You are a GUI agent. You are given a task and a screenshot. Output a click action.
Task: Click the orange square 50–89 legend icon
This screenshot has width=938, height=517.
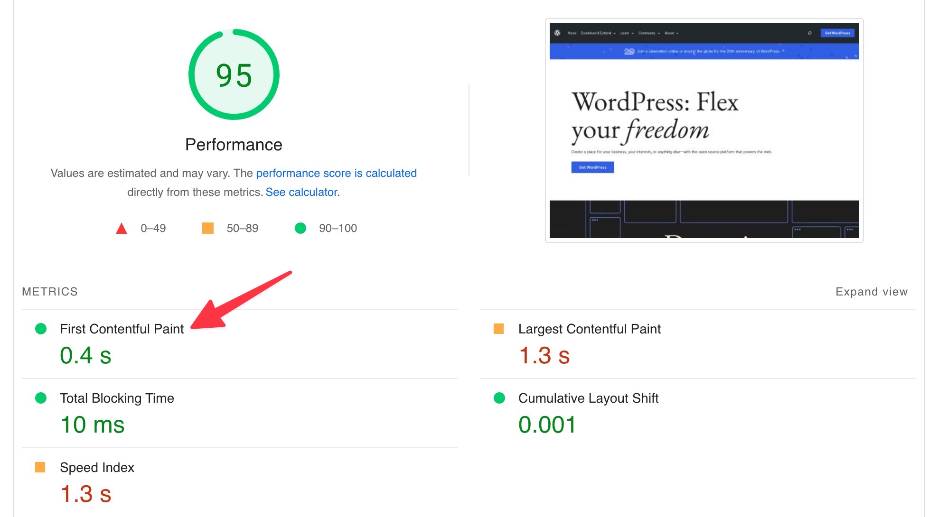tap(207, 228)
